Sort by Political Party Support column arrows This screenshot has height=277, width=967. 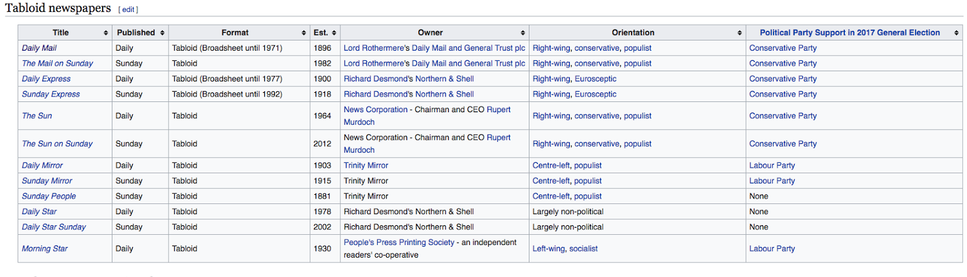(x=957, y=33)
